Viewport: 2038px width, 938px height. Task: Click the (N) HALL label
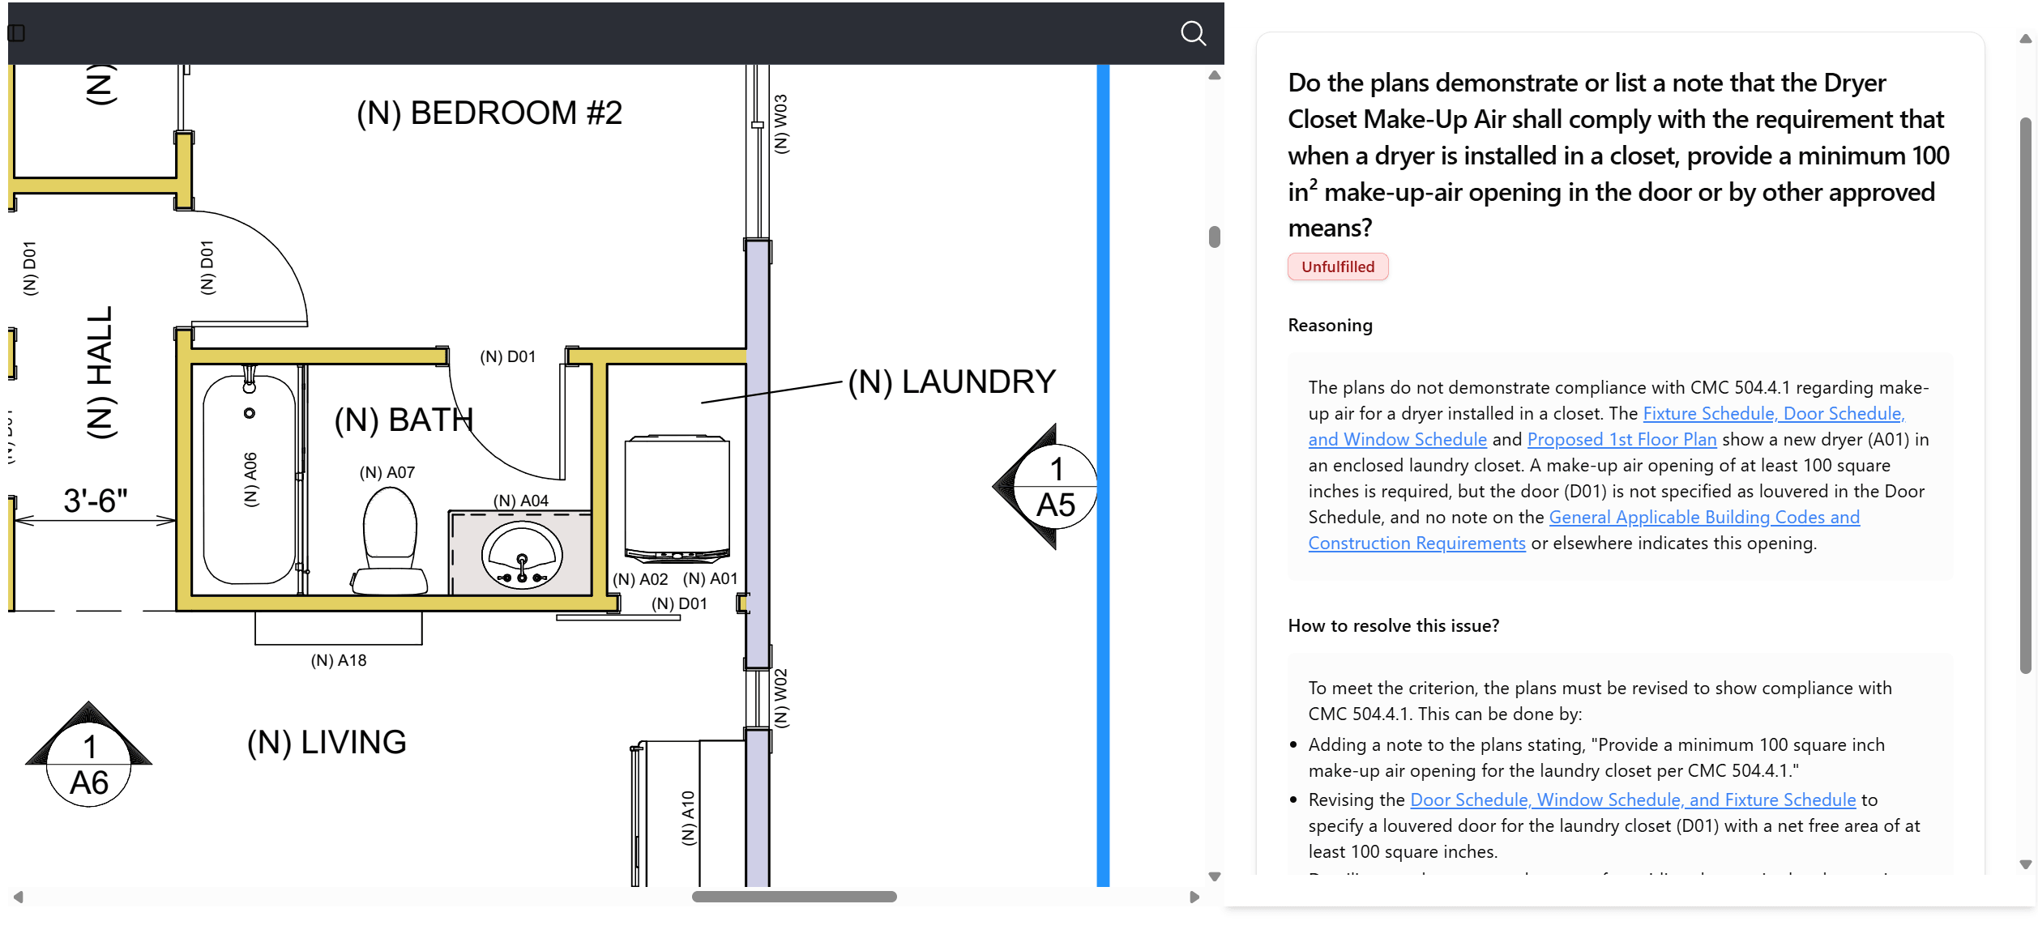tap(101, 372)
